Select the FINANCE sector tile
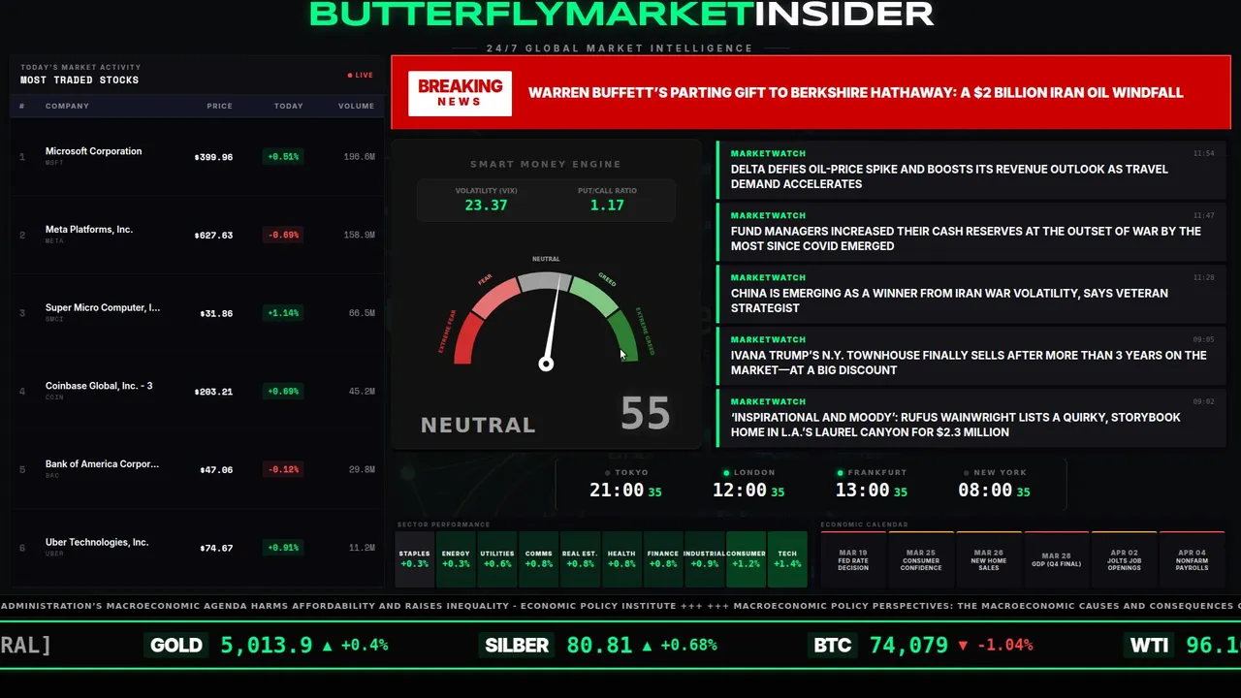This screenshot has width=1241, height=698. (663, 559)
